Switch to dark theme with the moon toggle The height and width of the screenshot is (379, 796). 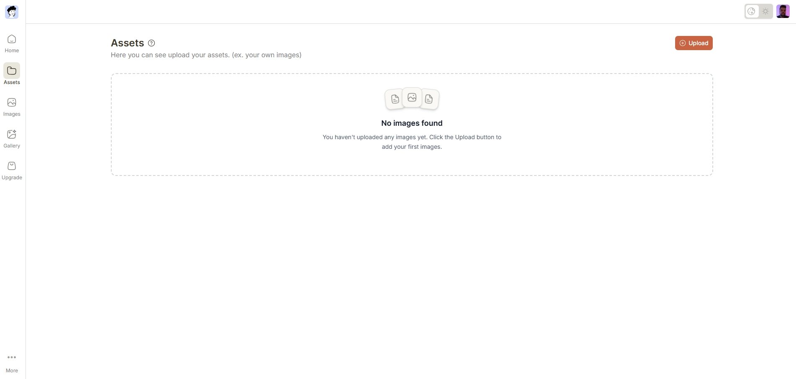coord(752,11)
